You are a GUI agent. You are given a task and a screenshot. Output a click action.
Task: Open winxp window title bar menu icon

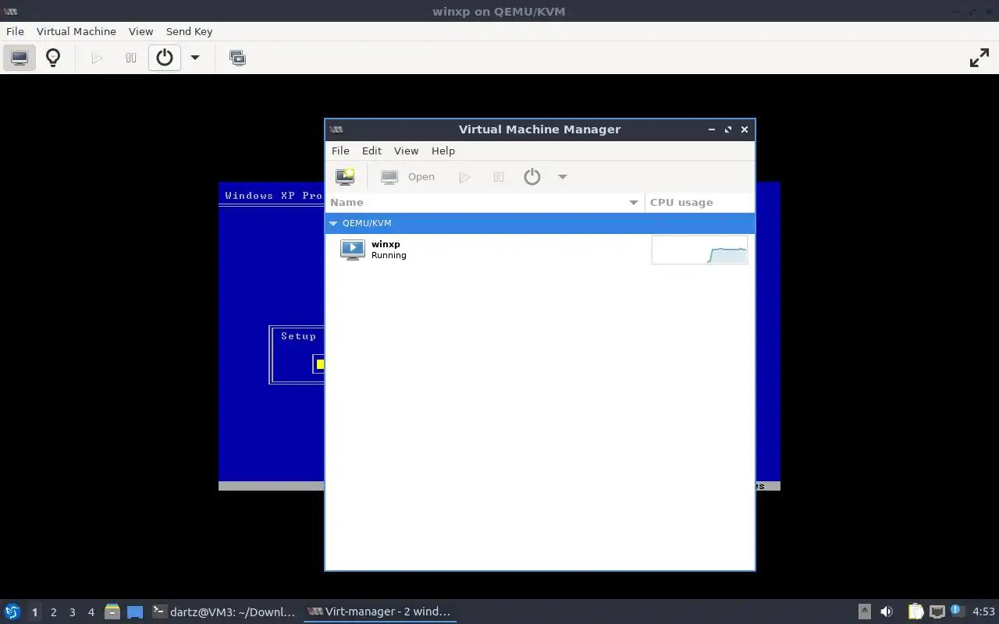pos(10,12)
